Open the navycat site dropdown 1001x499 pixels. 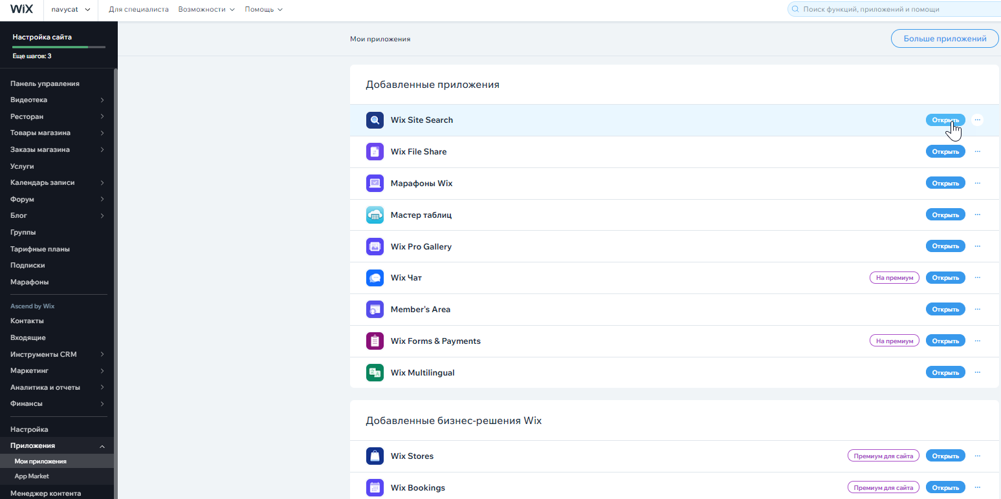71,9
